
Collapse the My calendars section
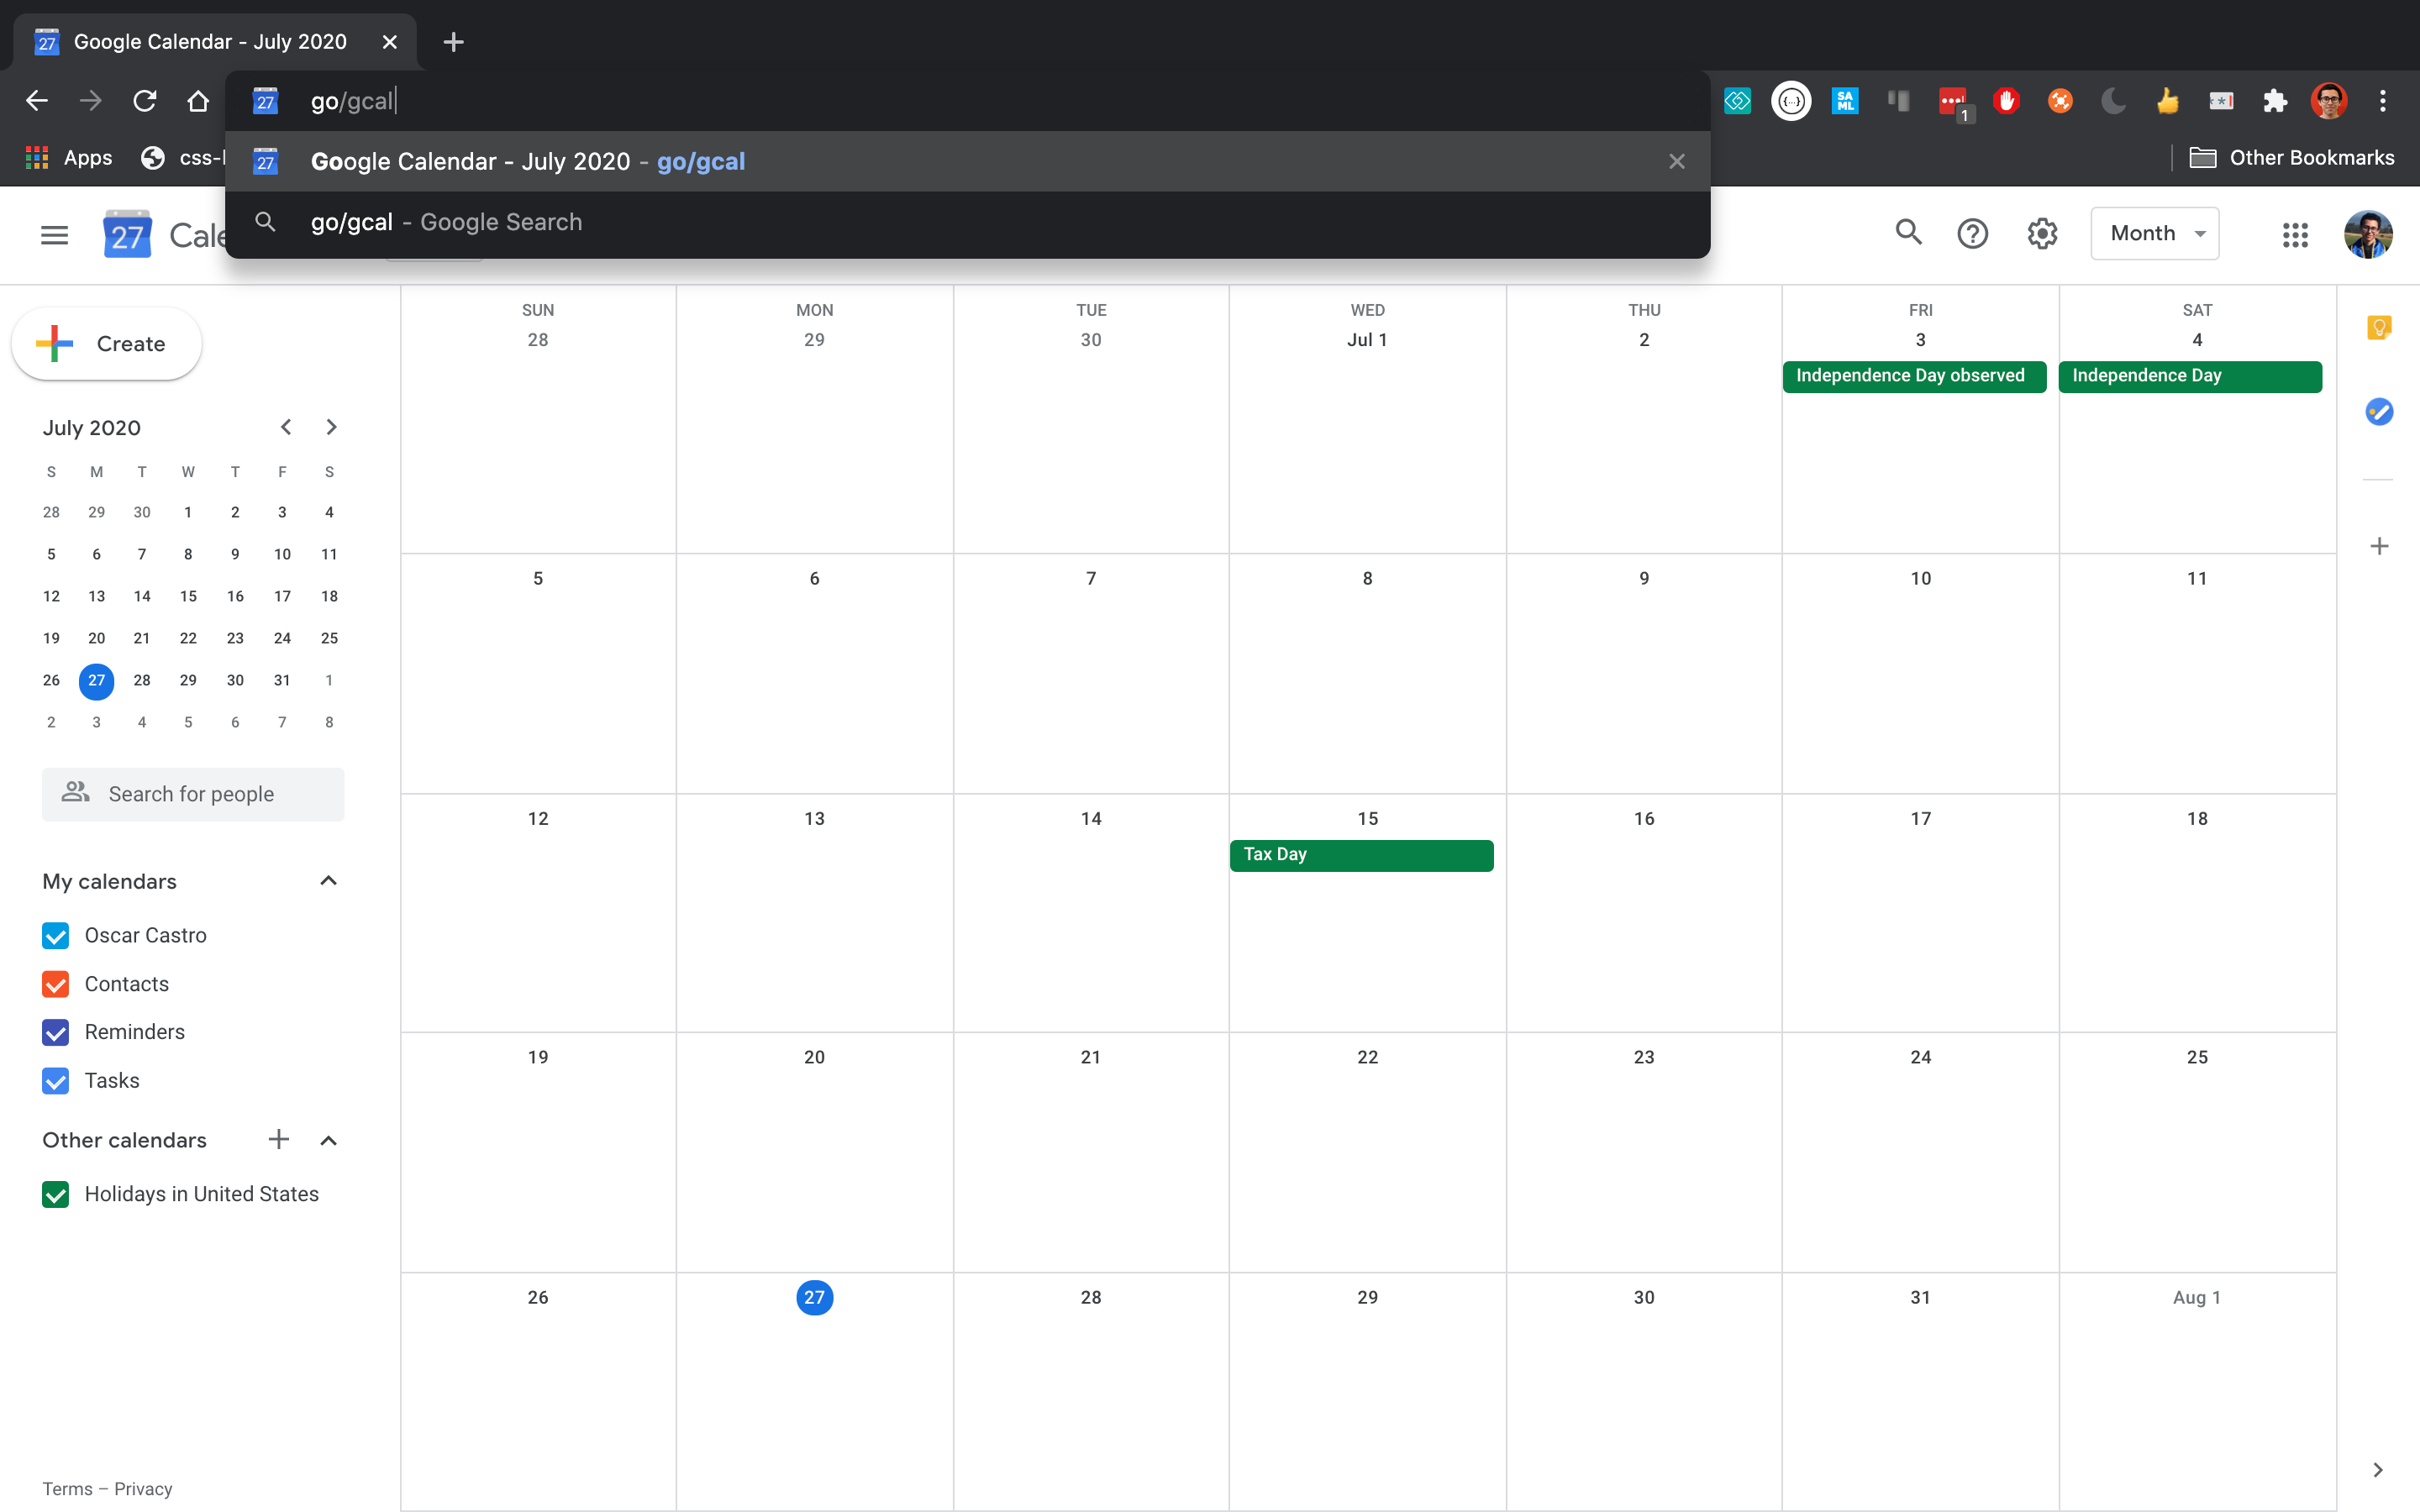(x=328, y=881)
